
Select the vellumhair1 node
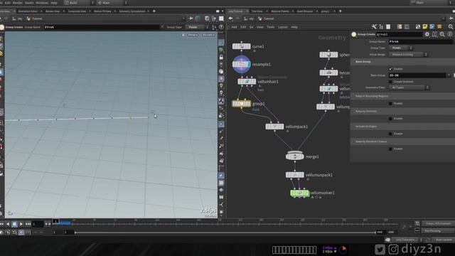(247, 82)
